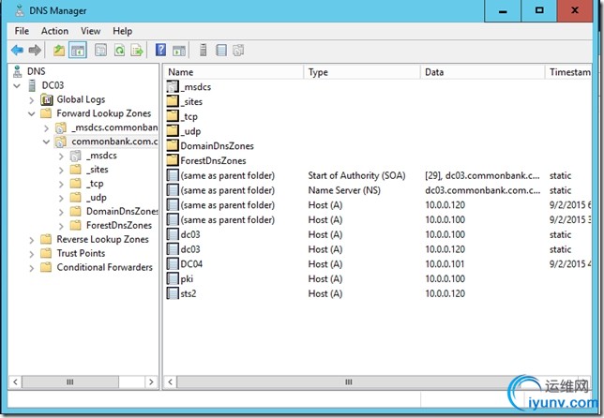The height and width of the screenshot is (418, 604).
Task: Click the _msdcs delegated zone icon in list
Action: (x=173, y=86)
